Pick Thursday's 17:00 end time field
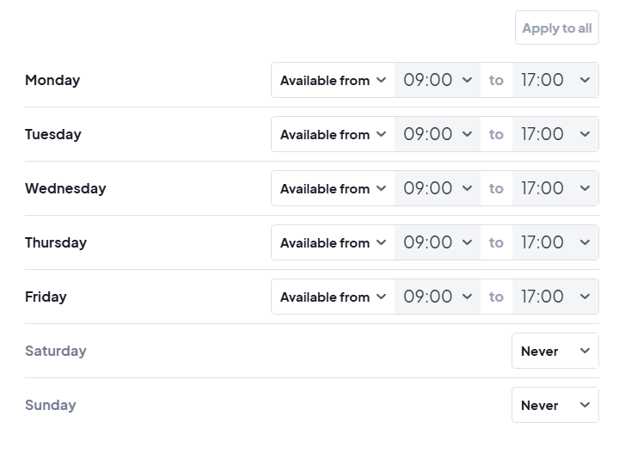 point(555,243)
